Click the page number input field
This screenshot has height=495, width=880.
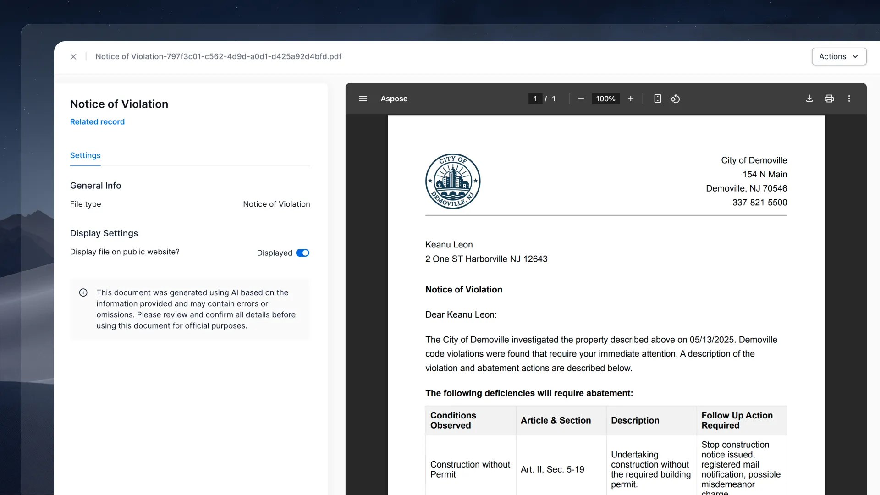pyautogui.click(x=535, y=99)
